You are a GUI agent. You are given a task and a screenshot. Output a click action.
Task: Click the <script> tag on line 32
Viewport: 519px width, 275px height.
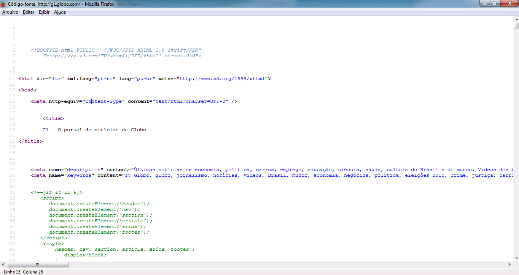pos(52,198)
